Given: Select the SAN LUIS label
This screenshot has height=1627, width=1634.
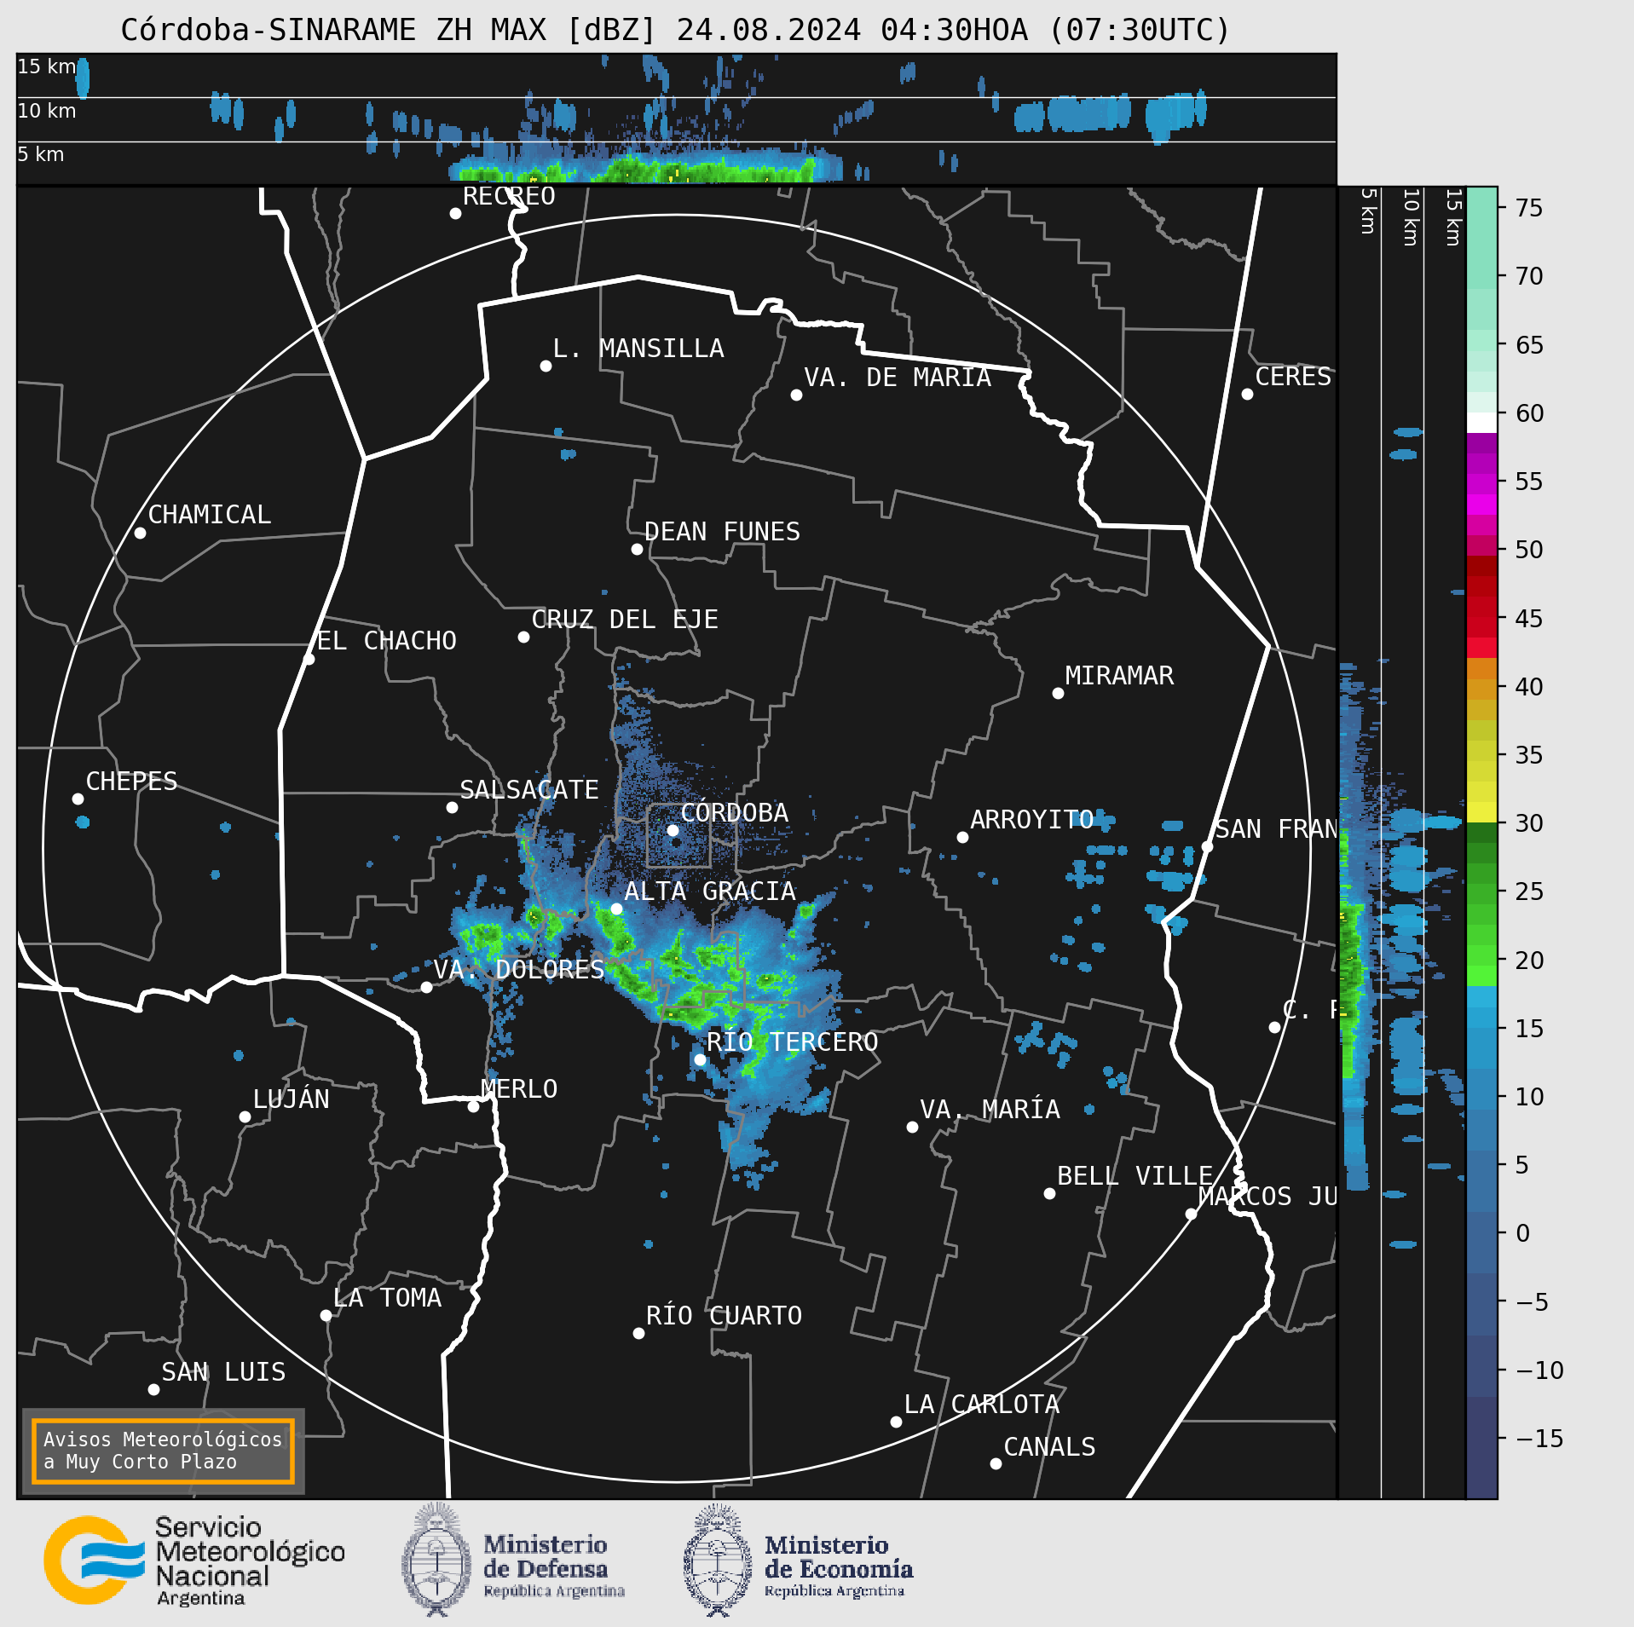Looking at the screenshot, I should 224,1372.
